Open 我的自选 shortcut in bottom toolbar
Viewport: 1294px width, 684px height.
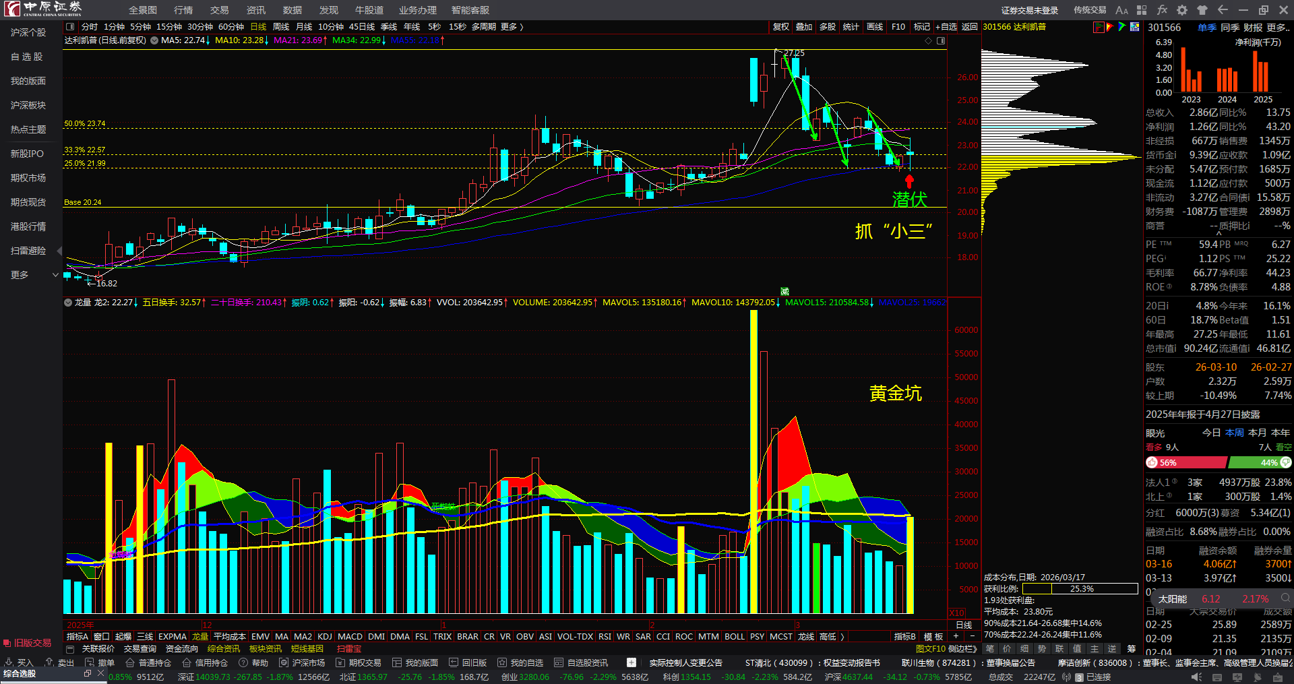[521, 662]
